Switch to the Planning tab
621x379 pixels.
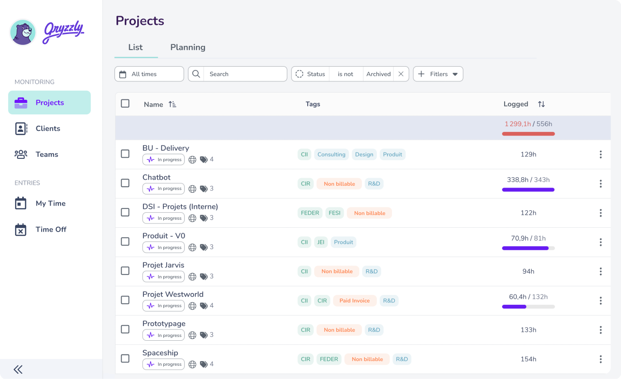pos(187,47)
